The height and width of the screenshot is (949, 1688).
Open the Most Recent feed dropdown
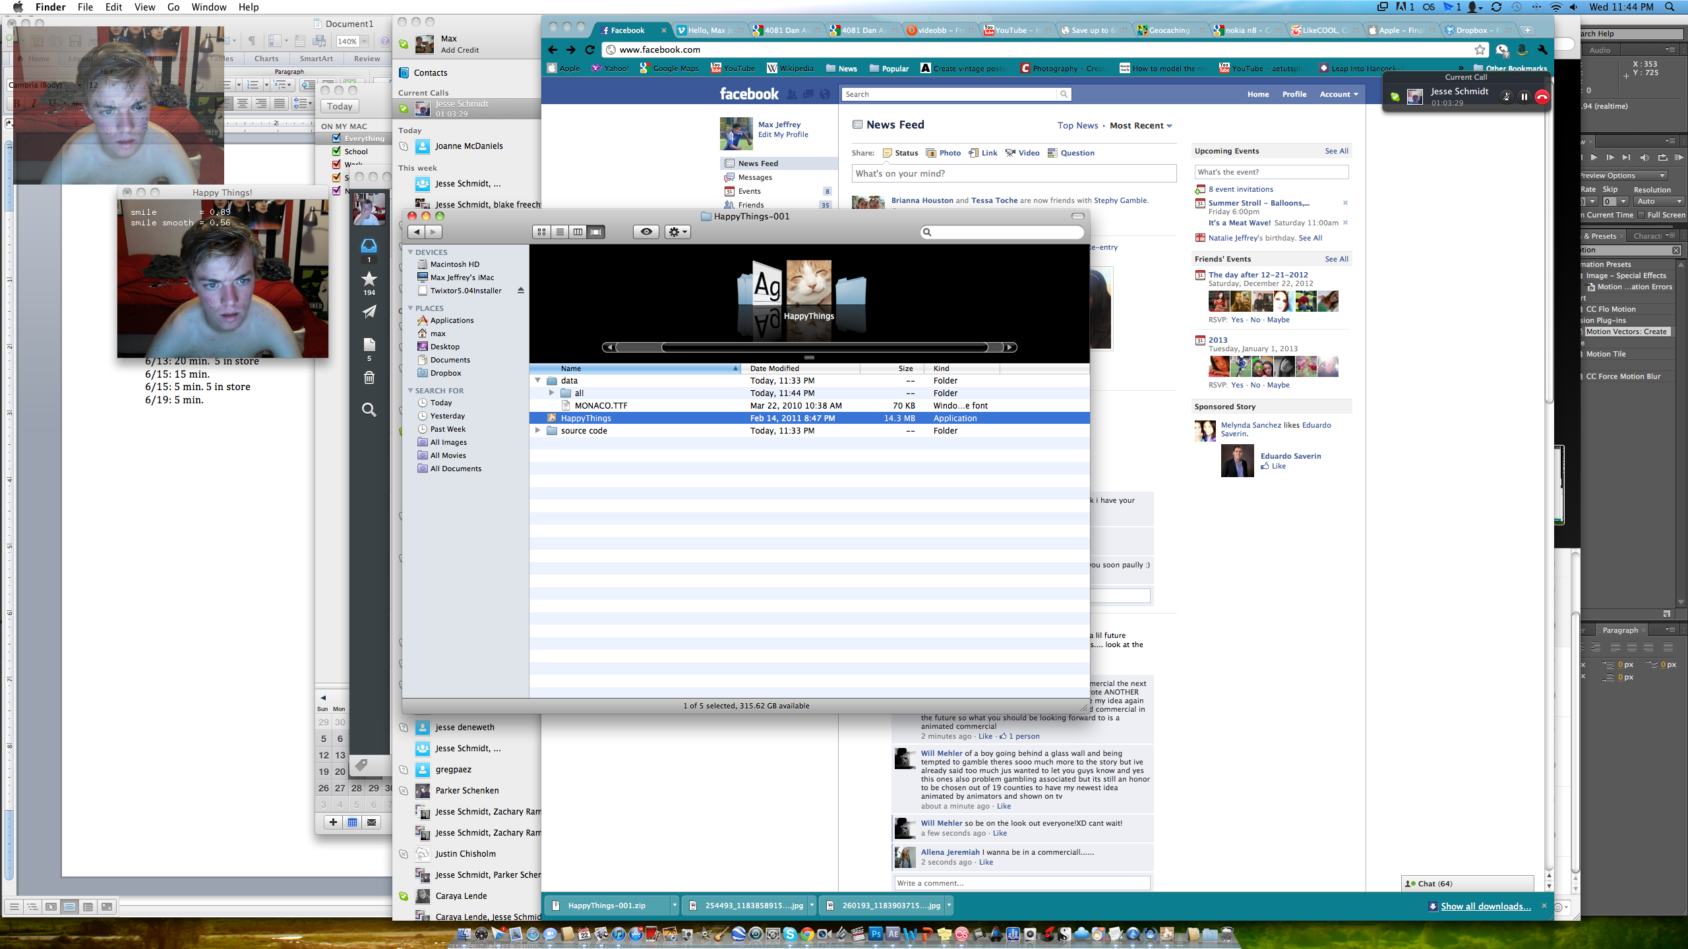(1141, 126)
